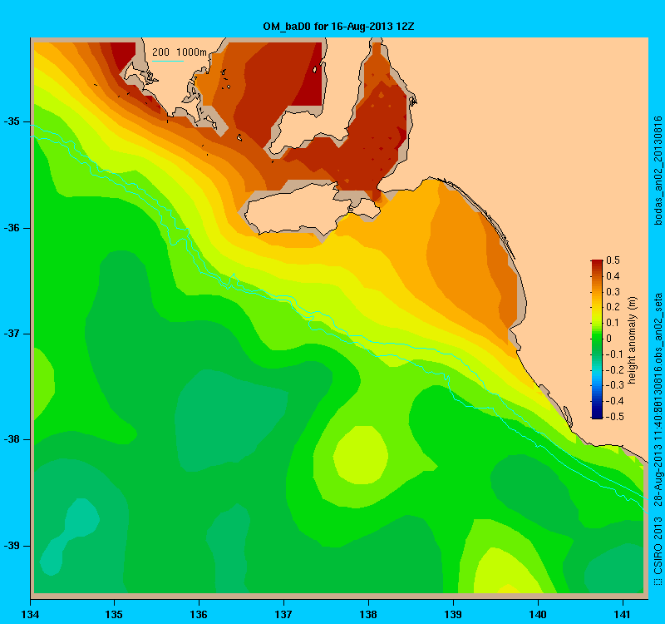The image size is (665, 624).
Task: Click the colorbar value 0.3
Action: click(x=613, y=292)
